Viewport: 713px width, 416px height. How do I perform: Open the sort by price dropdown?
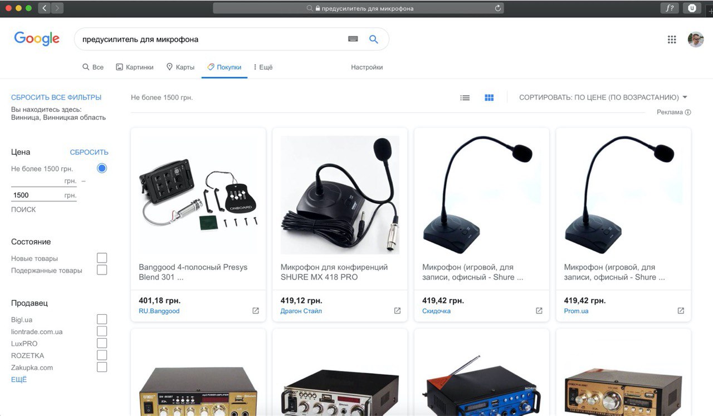click(603, 97)
